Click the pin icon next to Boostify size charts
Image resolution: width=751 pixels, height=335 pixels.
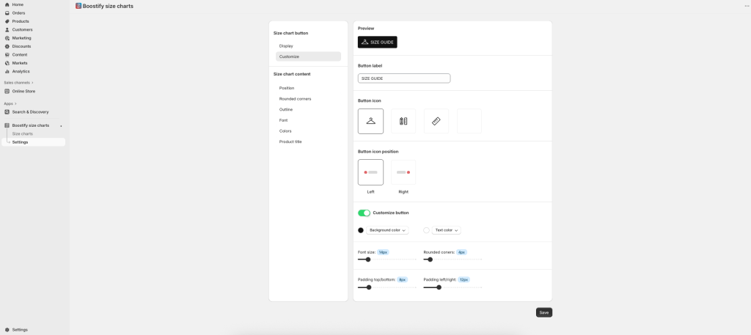(61, 126)
